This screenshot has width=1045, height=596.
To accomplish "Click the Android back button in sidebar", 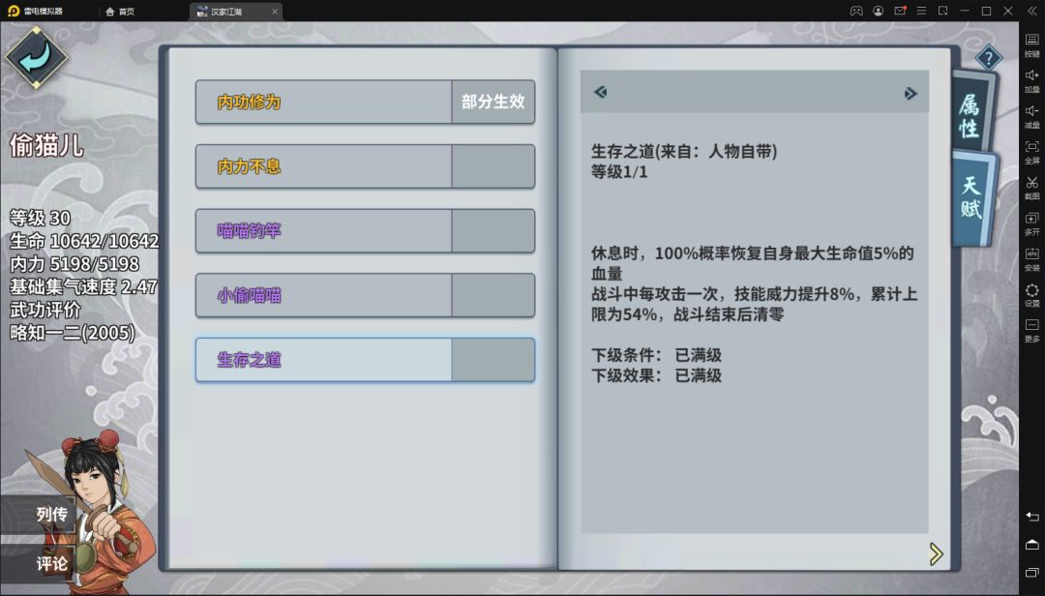I will point(1031,516).
